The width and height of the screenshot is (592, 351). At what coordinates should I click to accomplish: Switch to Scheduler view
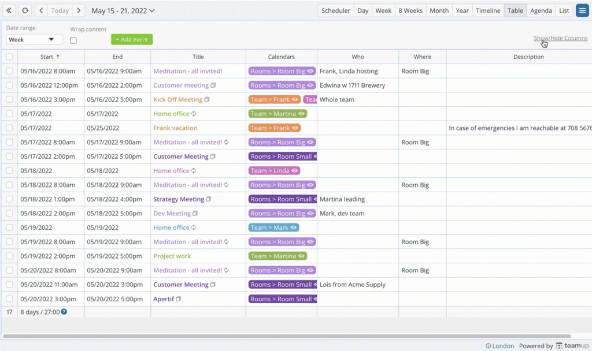coord(336,10)
